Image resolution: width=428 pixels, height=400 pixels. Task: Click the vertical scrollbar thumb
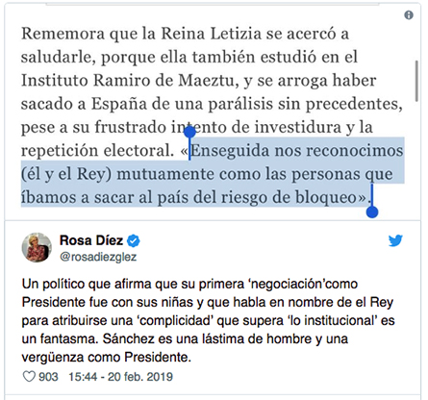(x=416, y=81)
